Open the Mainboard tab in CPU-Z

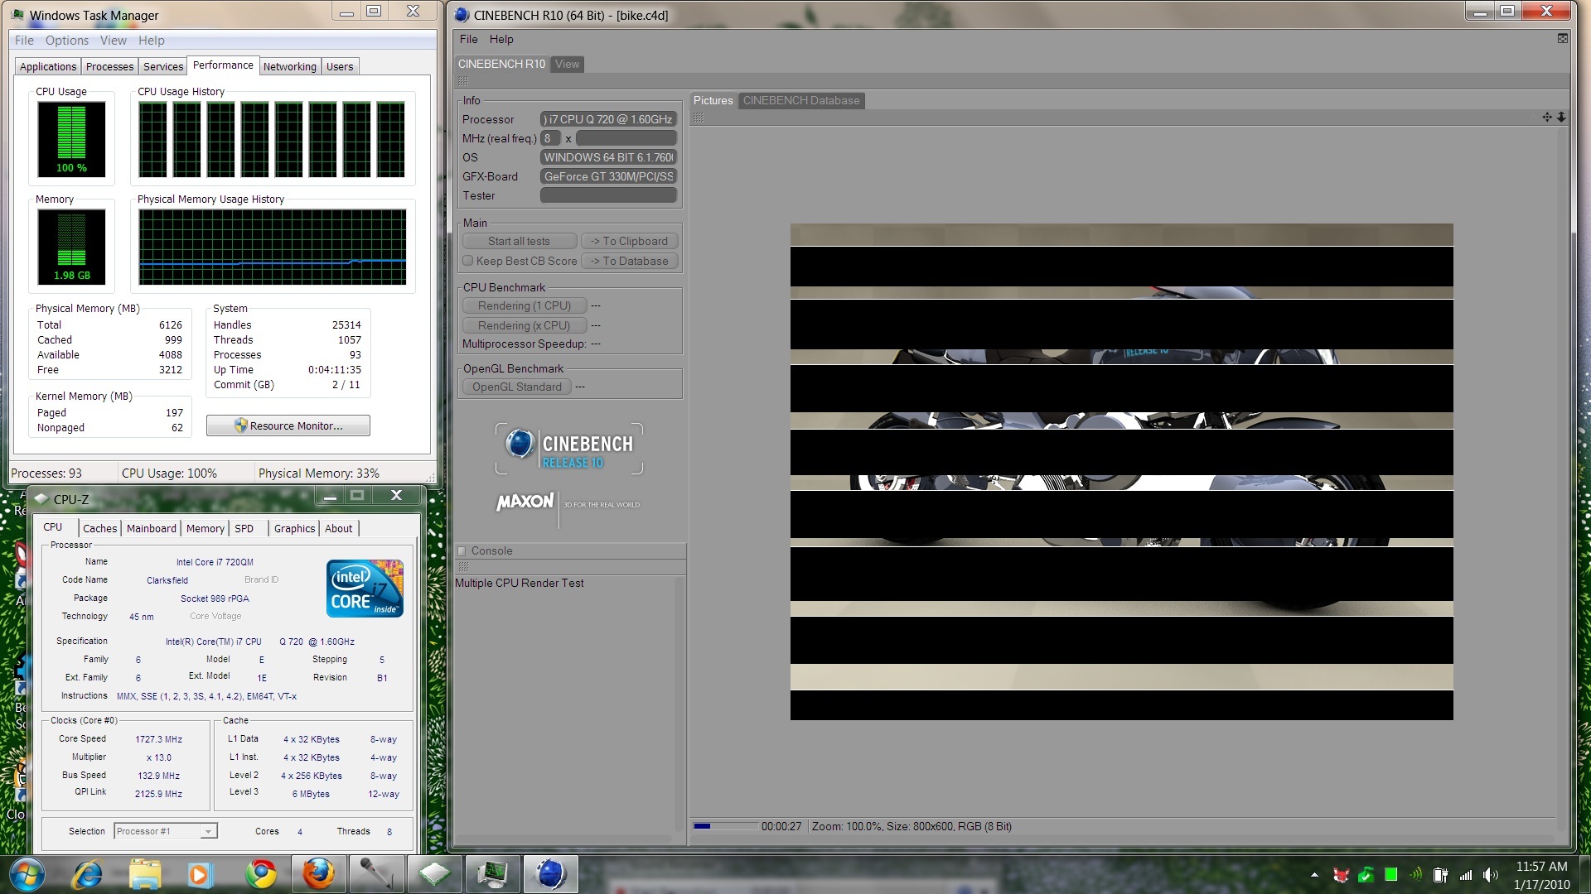152,528
